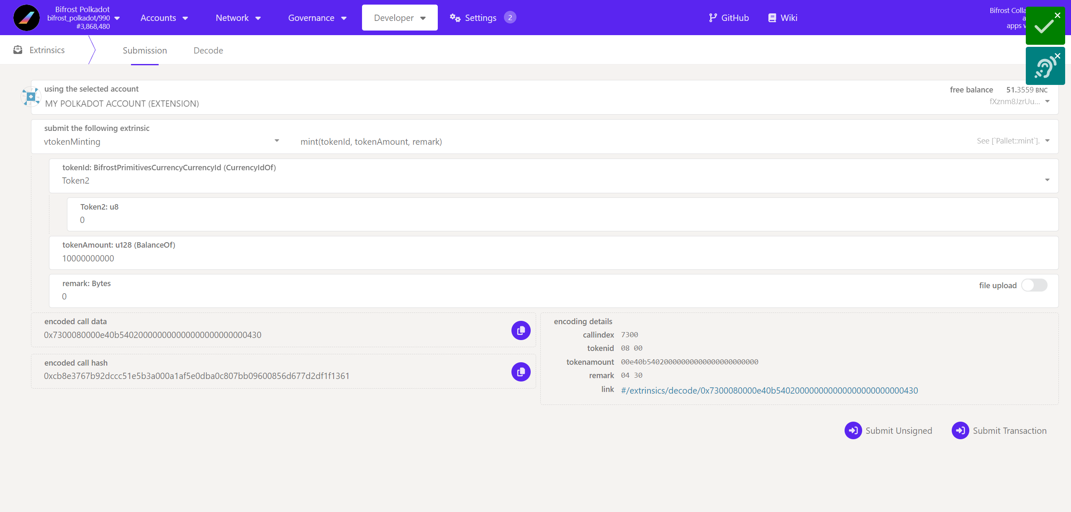Switch to the Decode tab
The image size is (1071, 512).
(208, 51)
